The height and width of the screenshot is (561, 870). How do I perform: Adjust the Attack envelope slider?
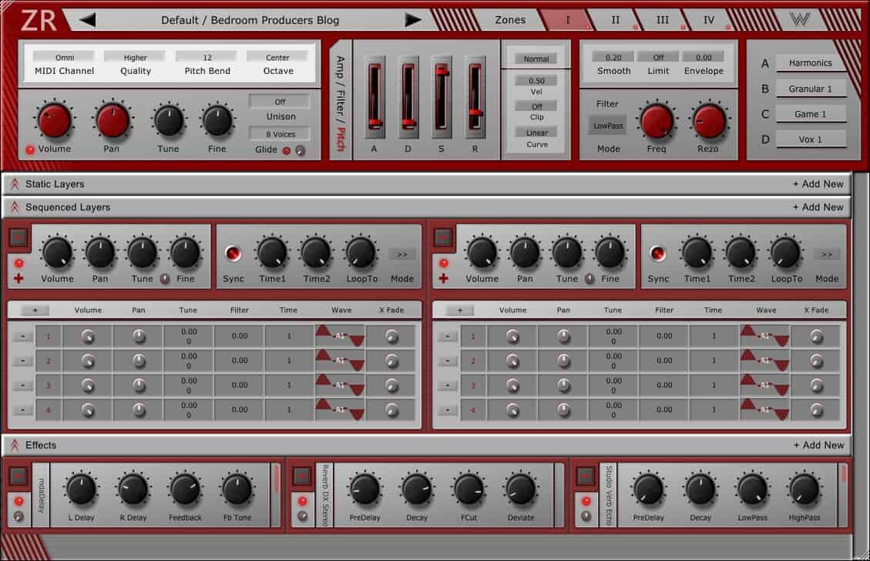click(375, 96)
